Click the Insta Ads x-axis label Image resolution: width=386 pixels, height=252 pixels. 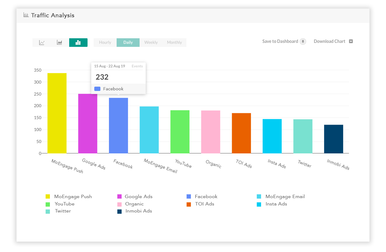coord(277,164)
